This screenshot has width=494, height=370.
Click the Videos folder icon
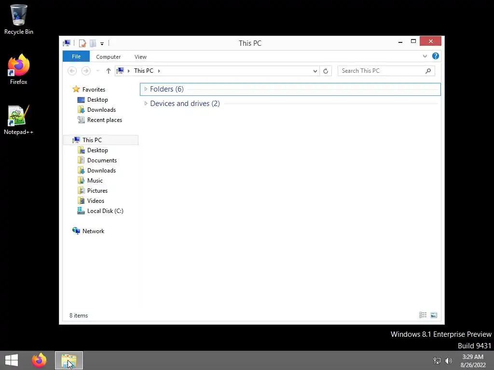[x=81, y=201]
